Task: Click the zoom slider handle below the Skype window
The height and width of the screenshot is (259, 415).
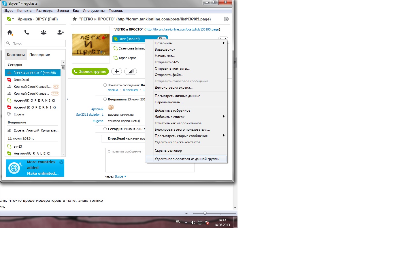Action: click(205, 213)
